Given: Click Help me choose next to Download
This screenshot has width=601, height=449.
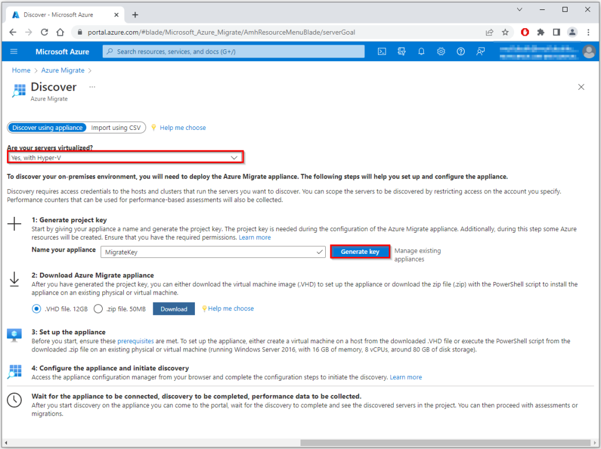Looking at the screenshot, I should pyautogui.click(x=231, y=309).
